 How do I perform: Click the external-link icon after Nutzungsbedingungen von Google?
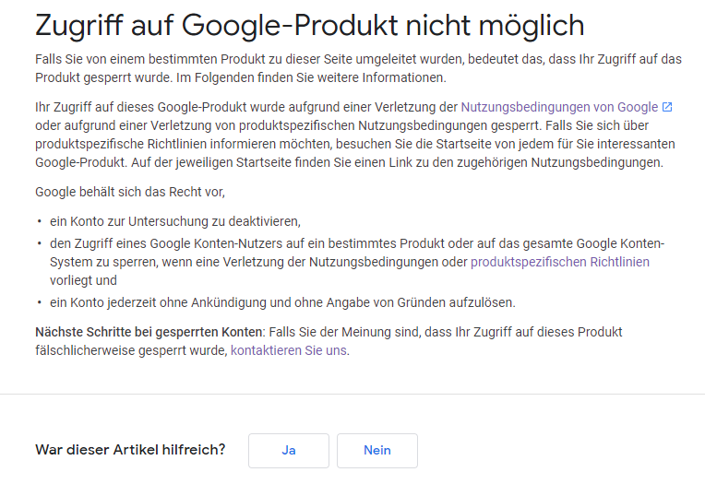click(x=667, y=107)
